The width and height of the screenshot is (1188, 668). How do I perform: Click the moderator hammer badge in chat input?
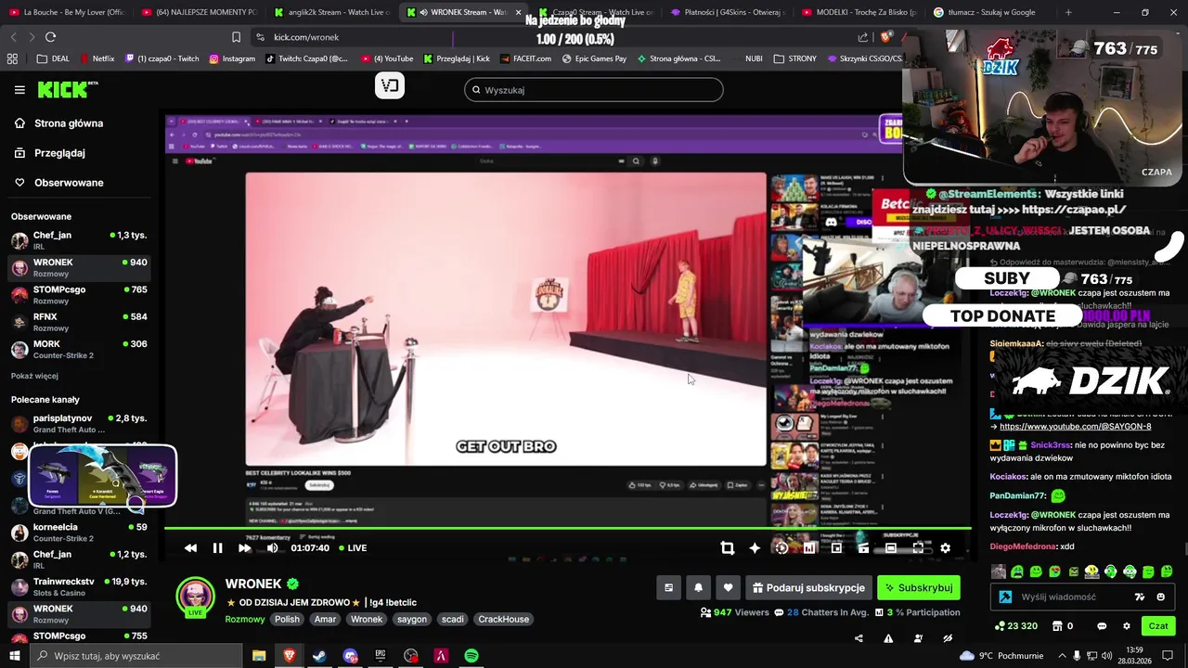[1005, 597]
